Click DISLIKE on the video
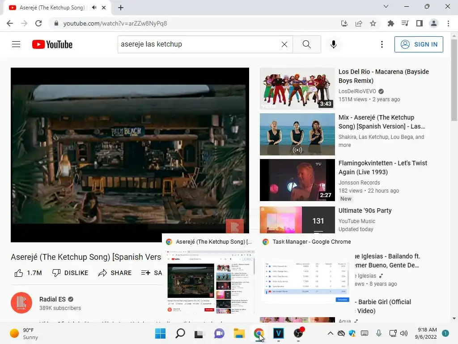458x344 pixels. click(x=70, y=273)
